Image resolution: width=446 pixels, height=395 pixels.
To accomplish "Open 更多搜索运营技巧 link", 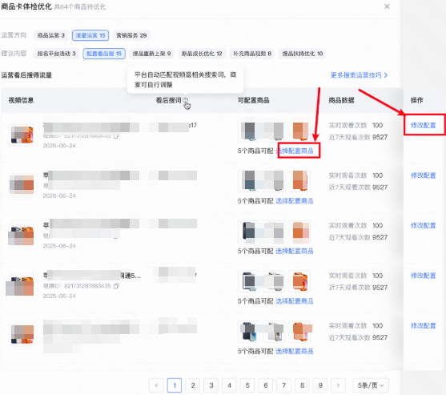I will [x=359, y=75].
